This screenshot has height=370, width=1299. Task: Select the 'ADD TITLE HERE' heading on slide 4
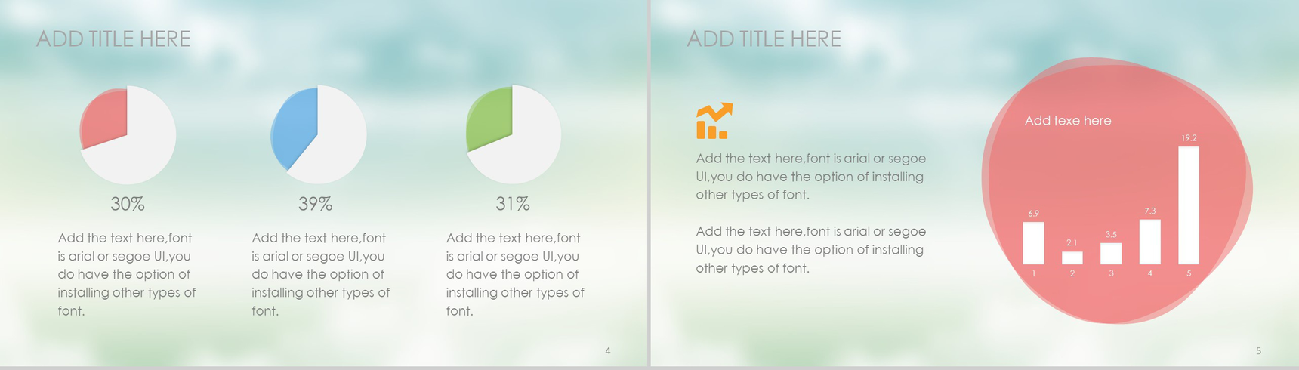[113, 39]
